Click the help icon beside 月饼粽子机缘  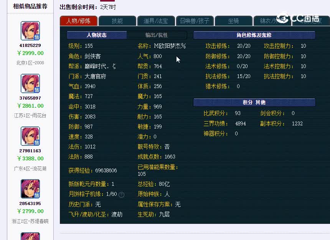pos(121,195)
